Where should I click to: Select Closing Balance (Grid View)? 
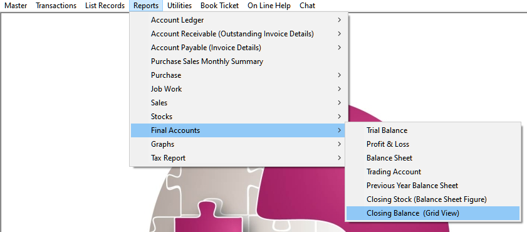(433, 213)
